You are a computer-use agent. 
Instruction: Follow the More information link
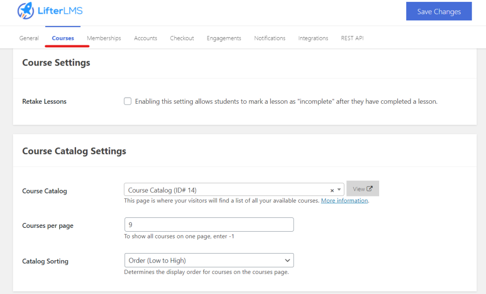pos(344,201)
